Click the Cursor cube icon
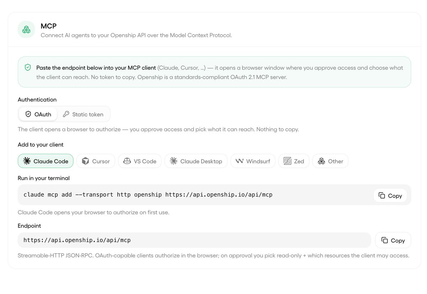The width and height of the screenshot is (427, 294). [x=85, y=161]
